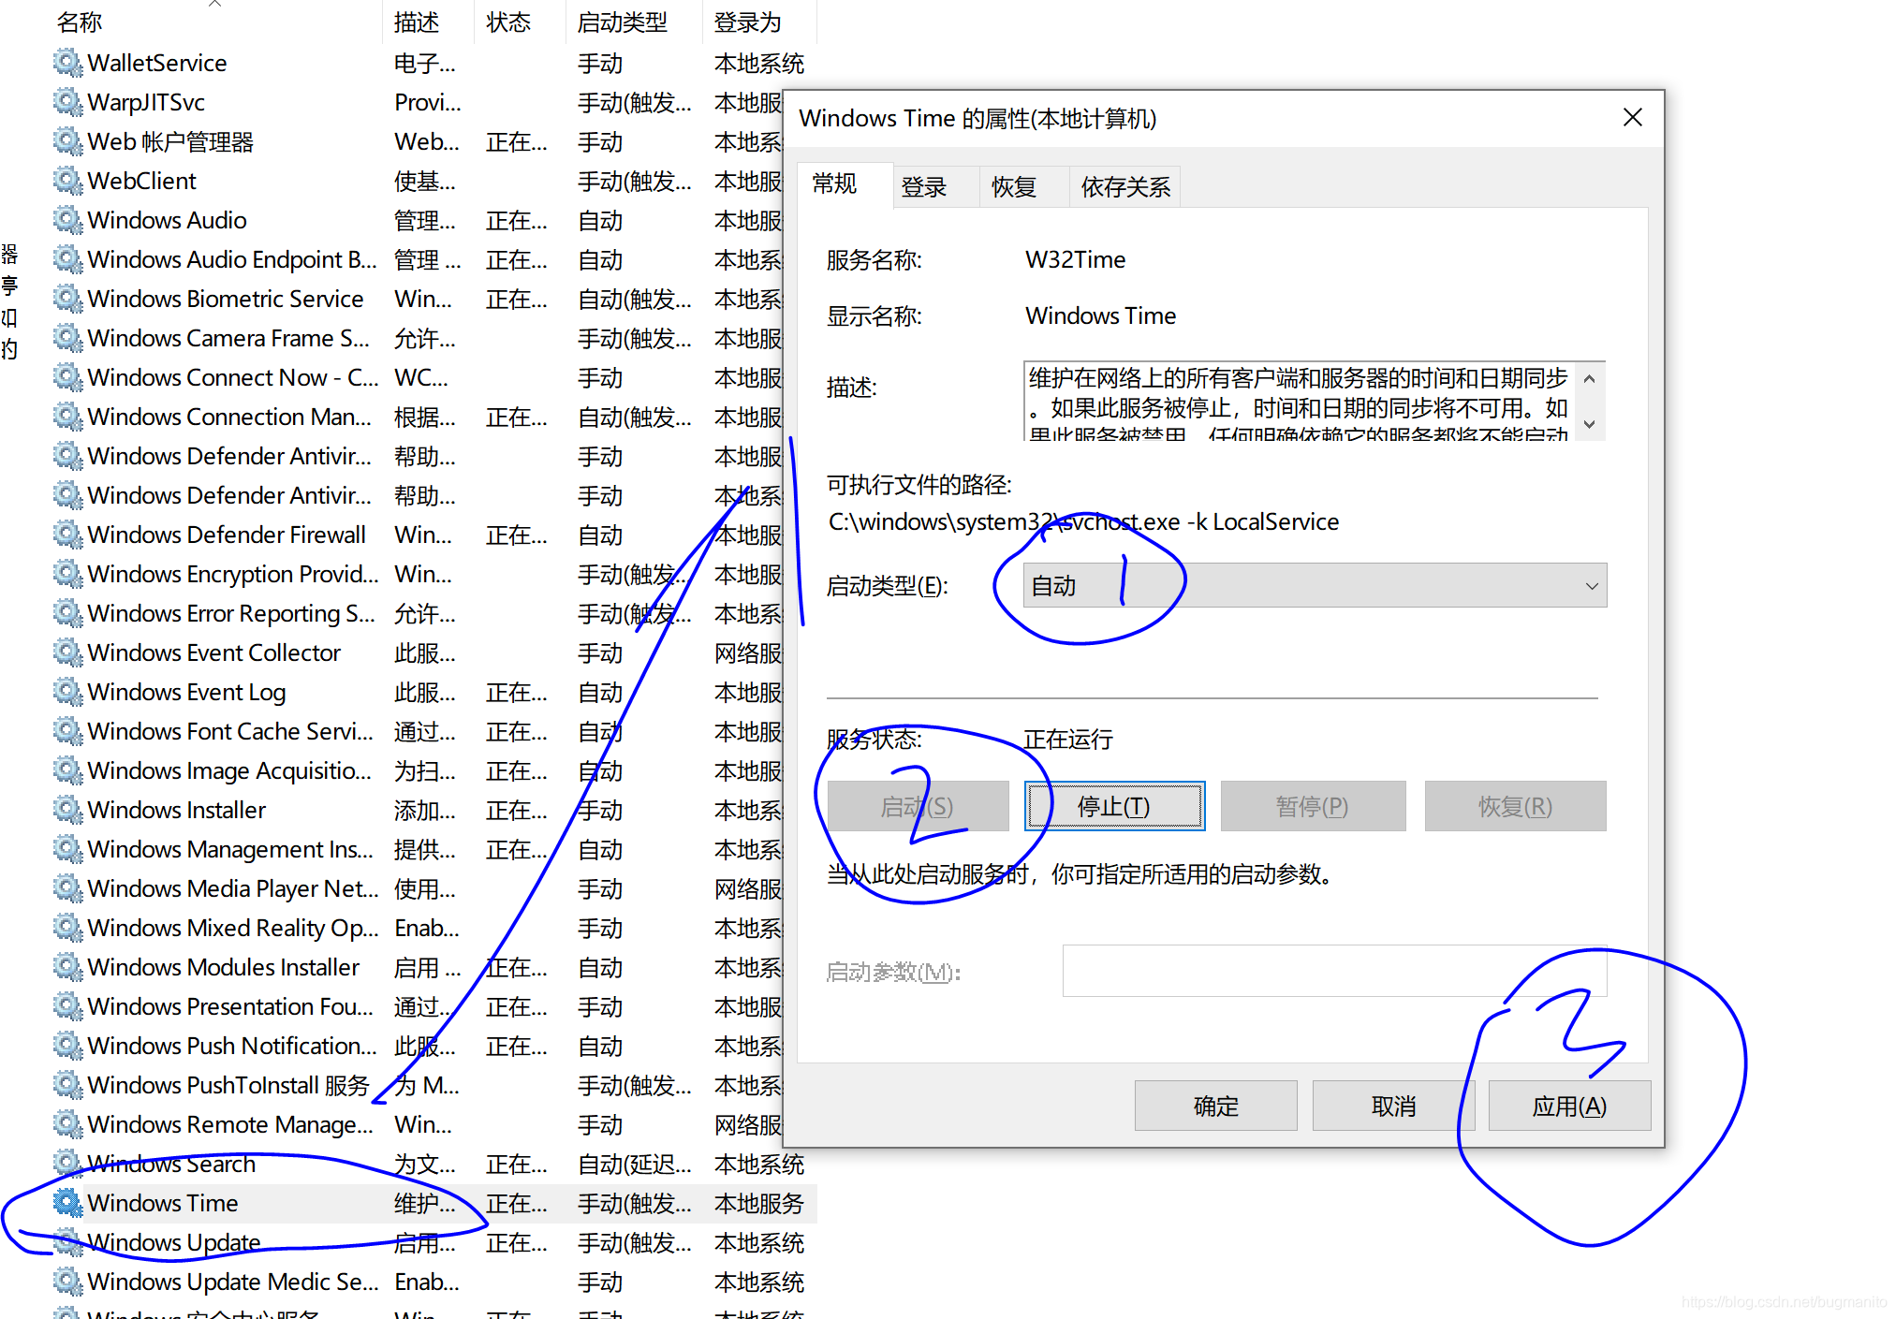Click the 确定 button
The image size is (1896, 1319).
[1215, 1106]
